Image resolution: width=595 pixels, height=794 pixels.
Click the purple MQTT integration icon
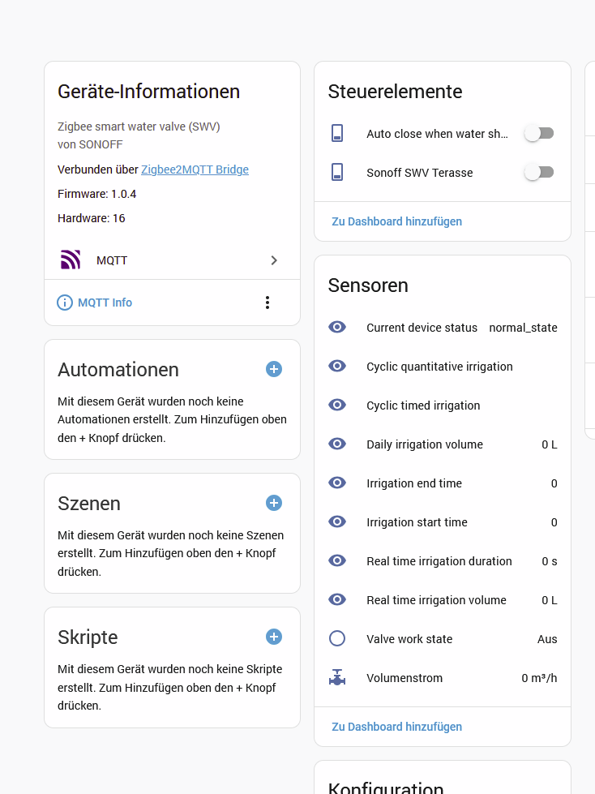click(71, 260)
